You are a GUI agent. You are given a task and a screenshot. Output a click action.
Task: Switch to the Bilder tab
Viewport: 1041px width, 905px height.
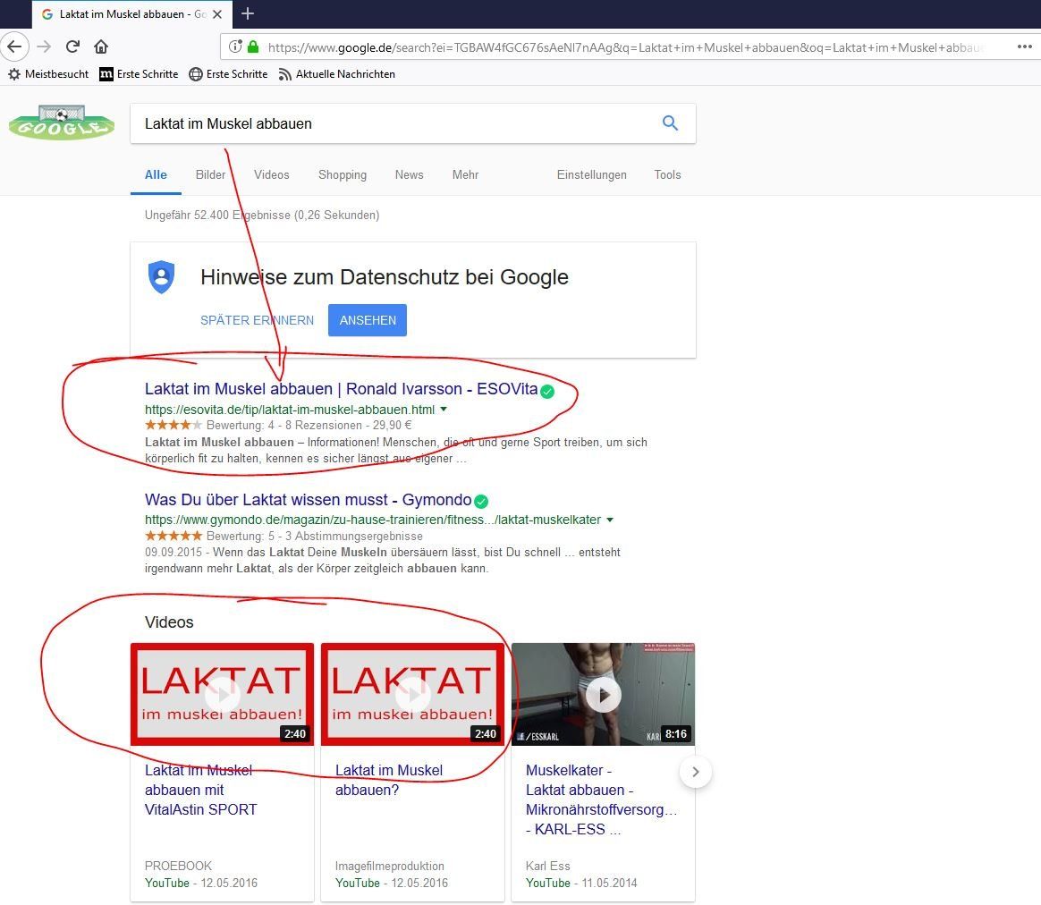210,174
